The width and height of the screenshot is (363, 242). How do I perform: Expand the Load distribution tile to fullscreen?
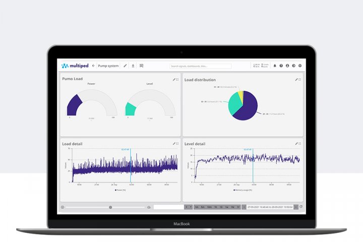coord(300,80)
